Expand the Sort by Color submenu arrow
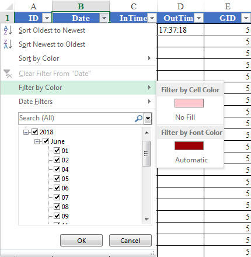The height and width of the screenshot is (257, 251). (149, 58)
